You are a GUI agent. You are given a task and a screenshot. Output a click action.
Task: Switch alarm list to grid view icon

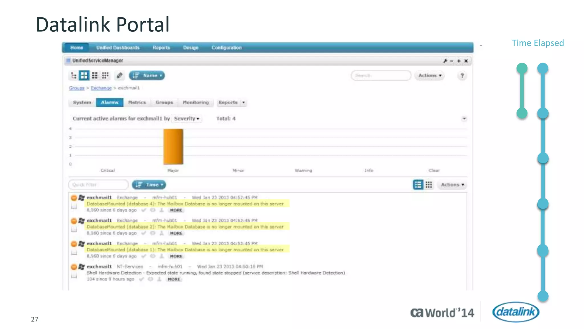[429, 185]
